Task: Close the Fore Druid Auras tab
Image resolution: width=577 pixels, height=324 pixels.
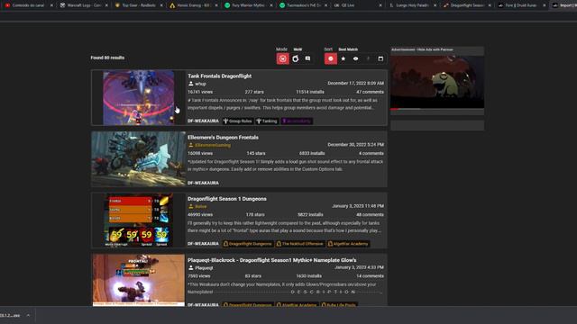Action: click(x=545, y=5)
